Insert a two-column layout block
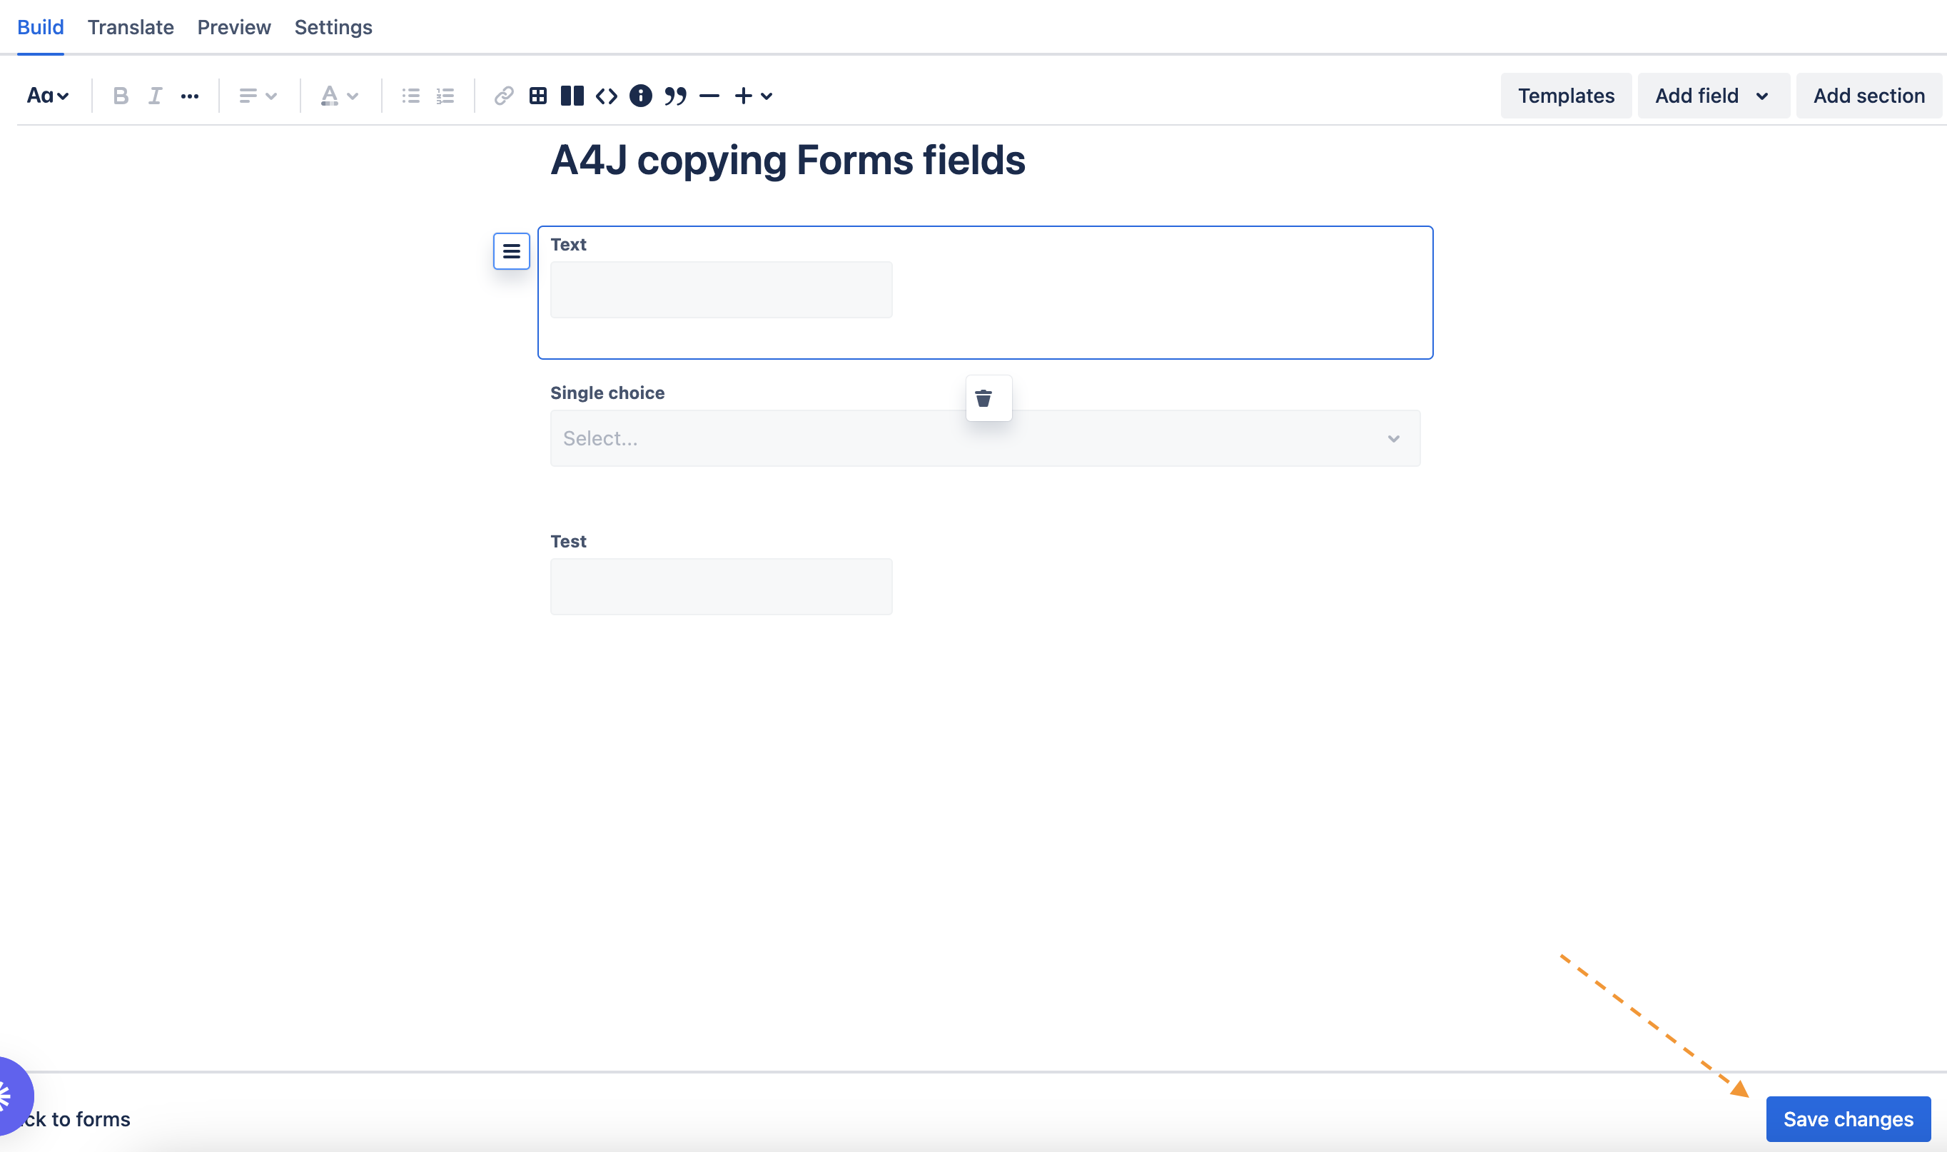 click(572, 95)
